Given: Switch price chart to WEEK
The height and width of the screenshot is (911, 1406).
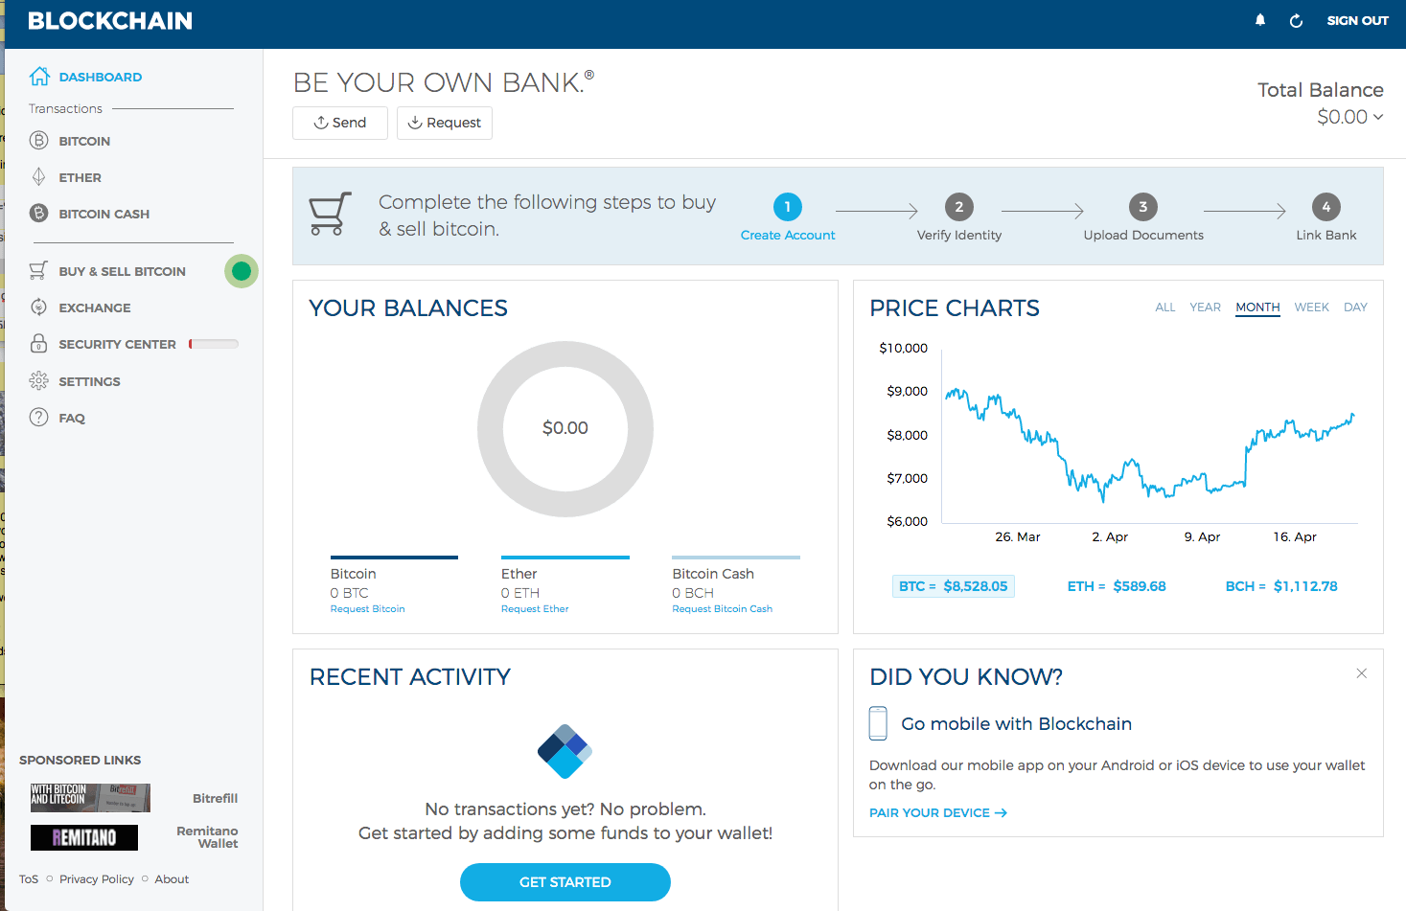Looking at the screenshot, I should (1311, 307).
